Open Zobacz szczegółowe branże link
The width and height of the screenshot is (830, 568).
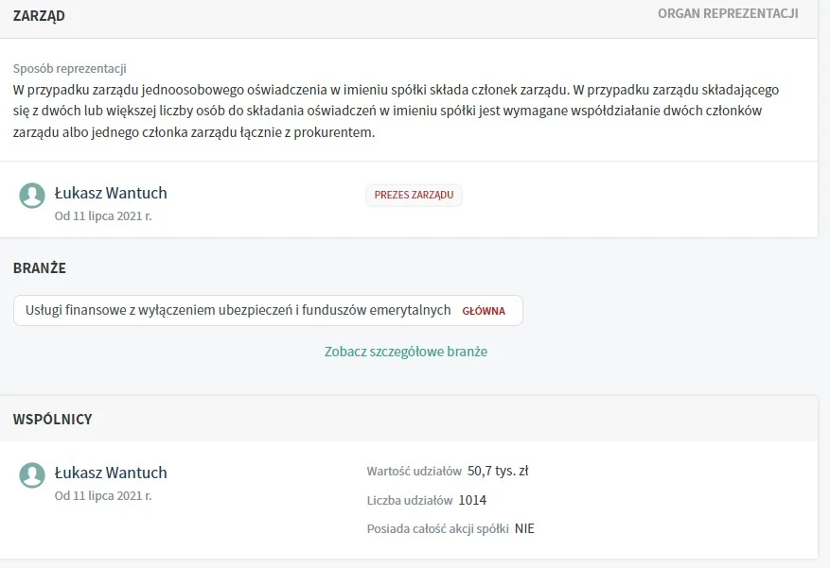click(x=406, y=352)
